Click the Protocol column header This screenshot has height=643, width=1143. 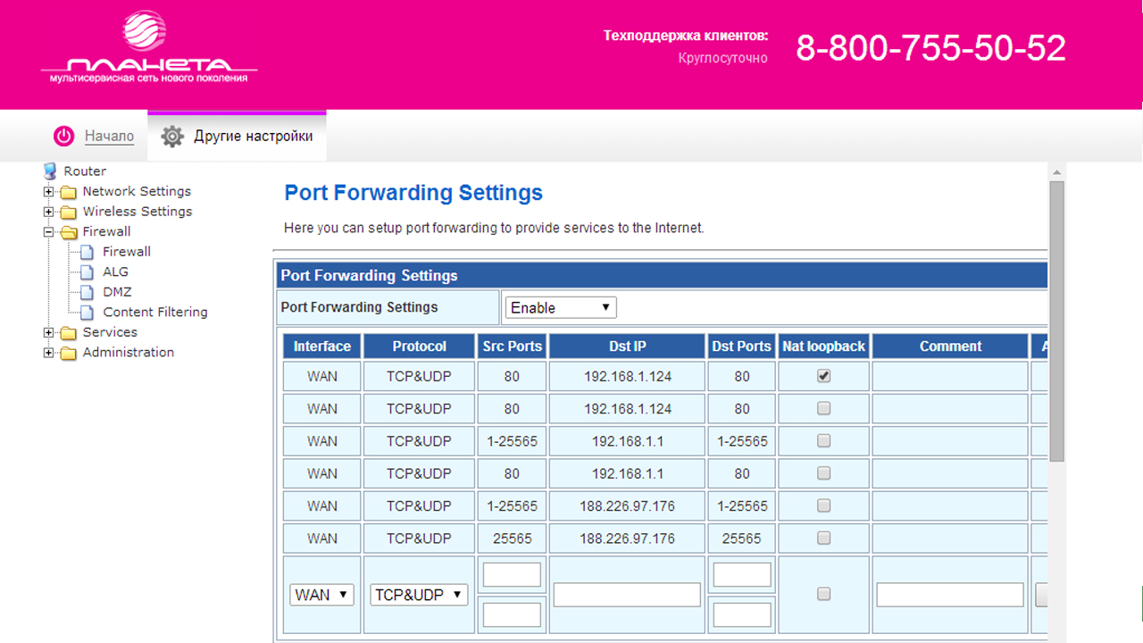419,347
